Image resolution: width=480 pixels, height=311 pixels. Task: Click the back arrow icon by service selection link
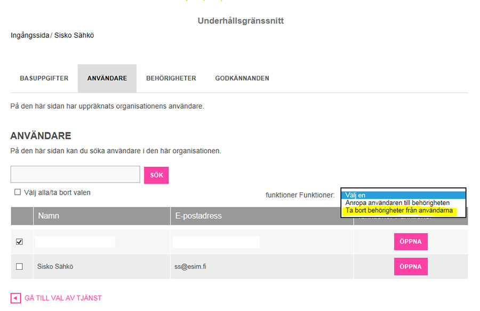pyautogui.click(x=15, y=298)
